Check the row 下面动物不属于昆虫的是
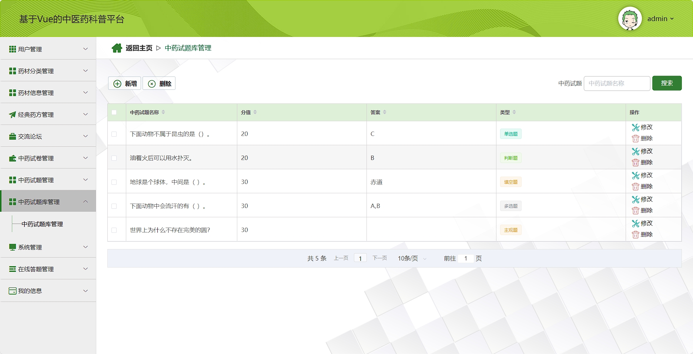Viewport: 693px width, 354px height. point(114,134)
